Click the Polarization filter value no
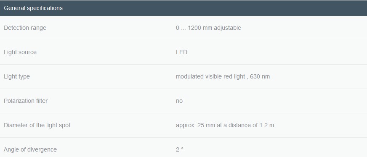The height and width of the screenshot is (157, 367). pyautogui.click(x=179, y=101)
